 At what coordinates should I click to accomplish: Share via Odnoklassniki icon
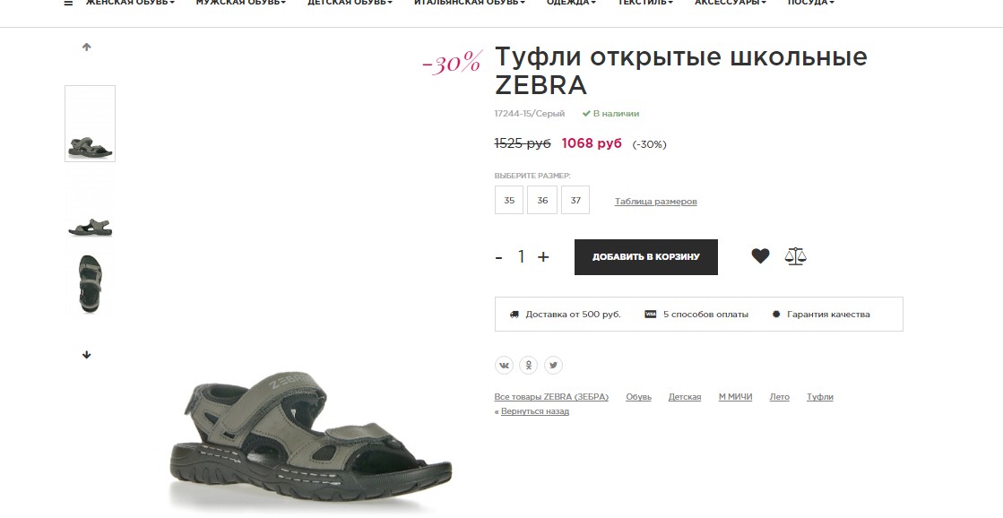coord(528,365)
